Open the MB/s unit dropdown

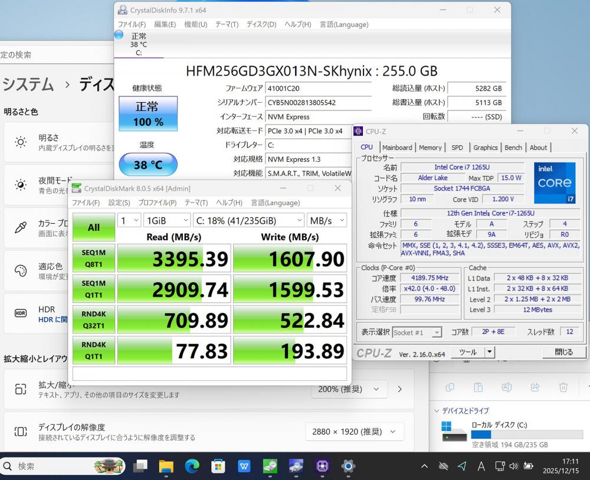click(x=326, y=221)
